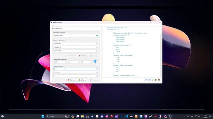This screenshot has width=213, height=119.
Task: Click the blue round icon below JSON preview
Action: pyautogui.click(x=149, y=80)
